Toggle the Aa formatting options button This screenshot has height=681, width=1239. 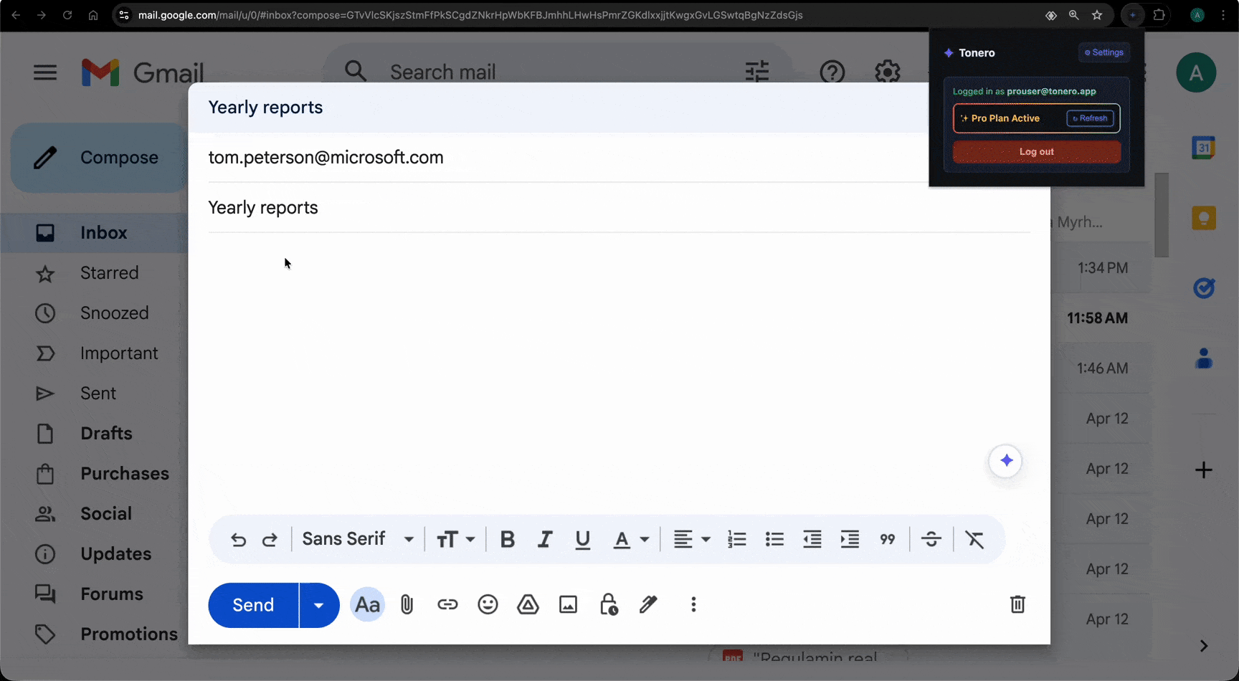click(x=367, y=605)
